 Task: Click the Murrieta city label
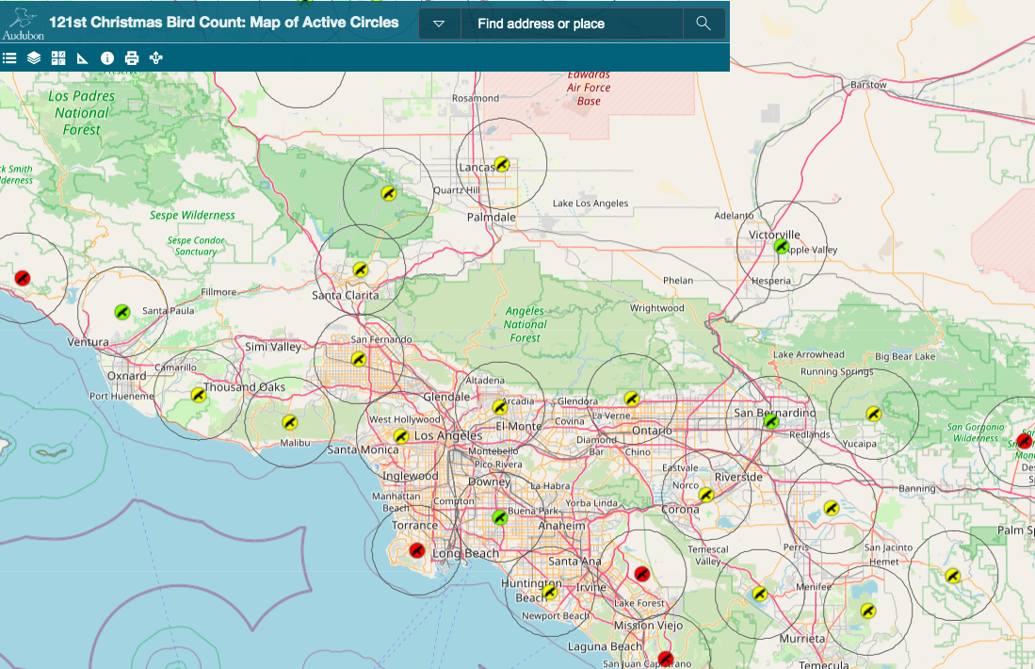point(802,639)
